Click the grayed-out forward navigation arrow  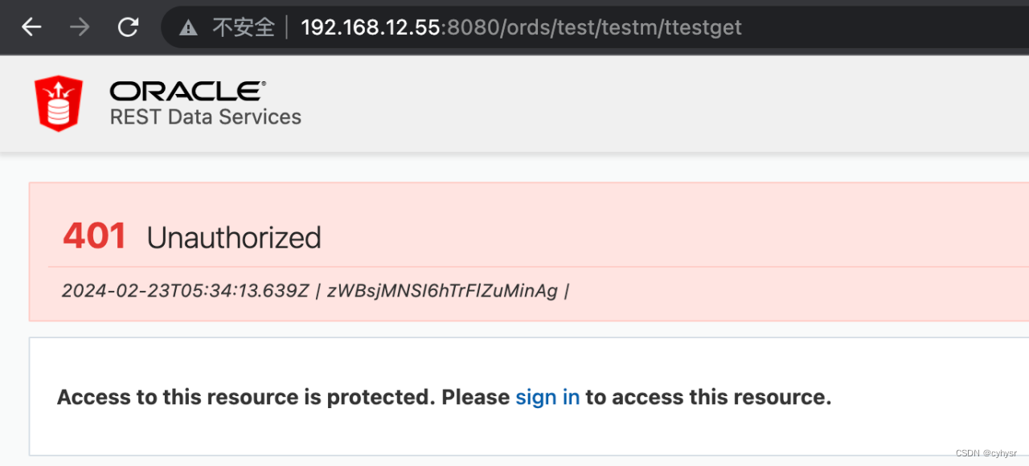(79, 27)
